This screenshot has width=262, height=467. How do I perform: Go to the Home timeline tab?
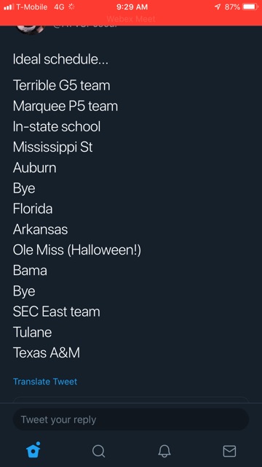[x=33, y=450]
